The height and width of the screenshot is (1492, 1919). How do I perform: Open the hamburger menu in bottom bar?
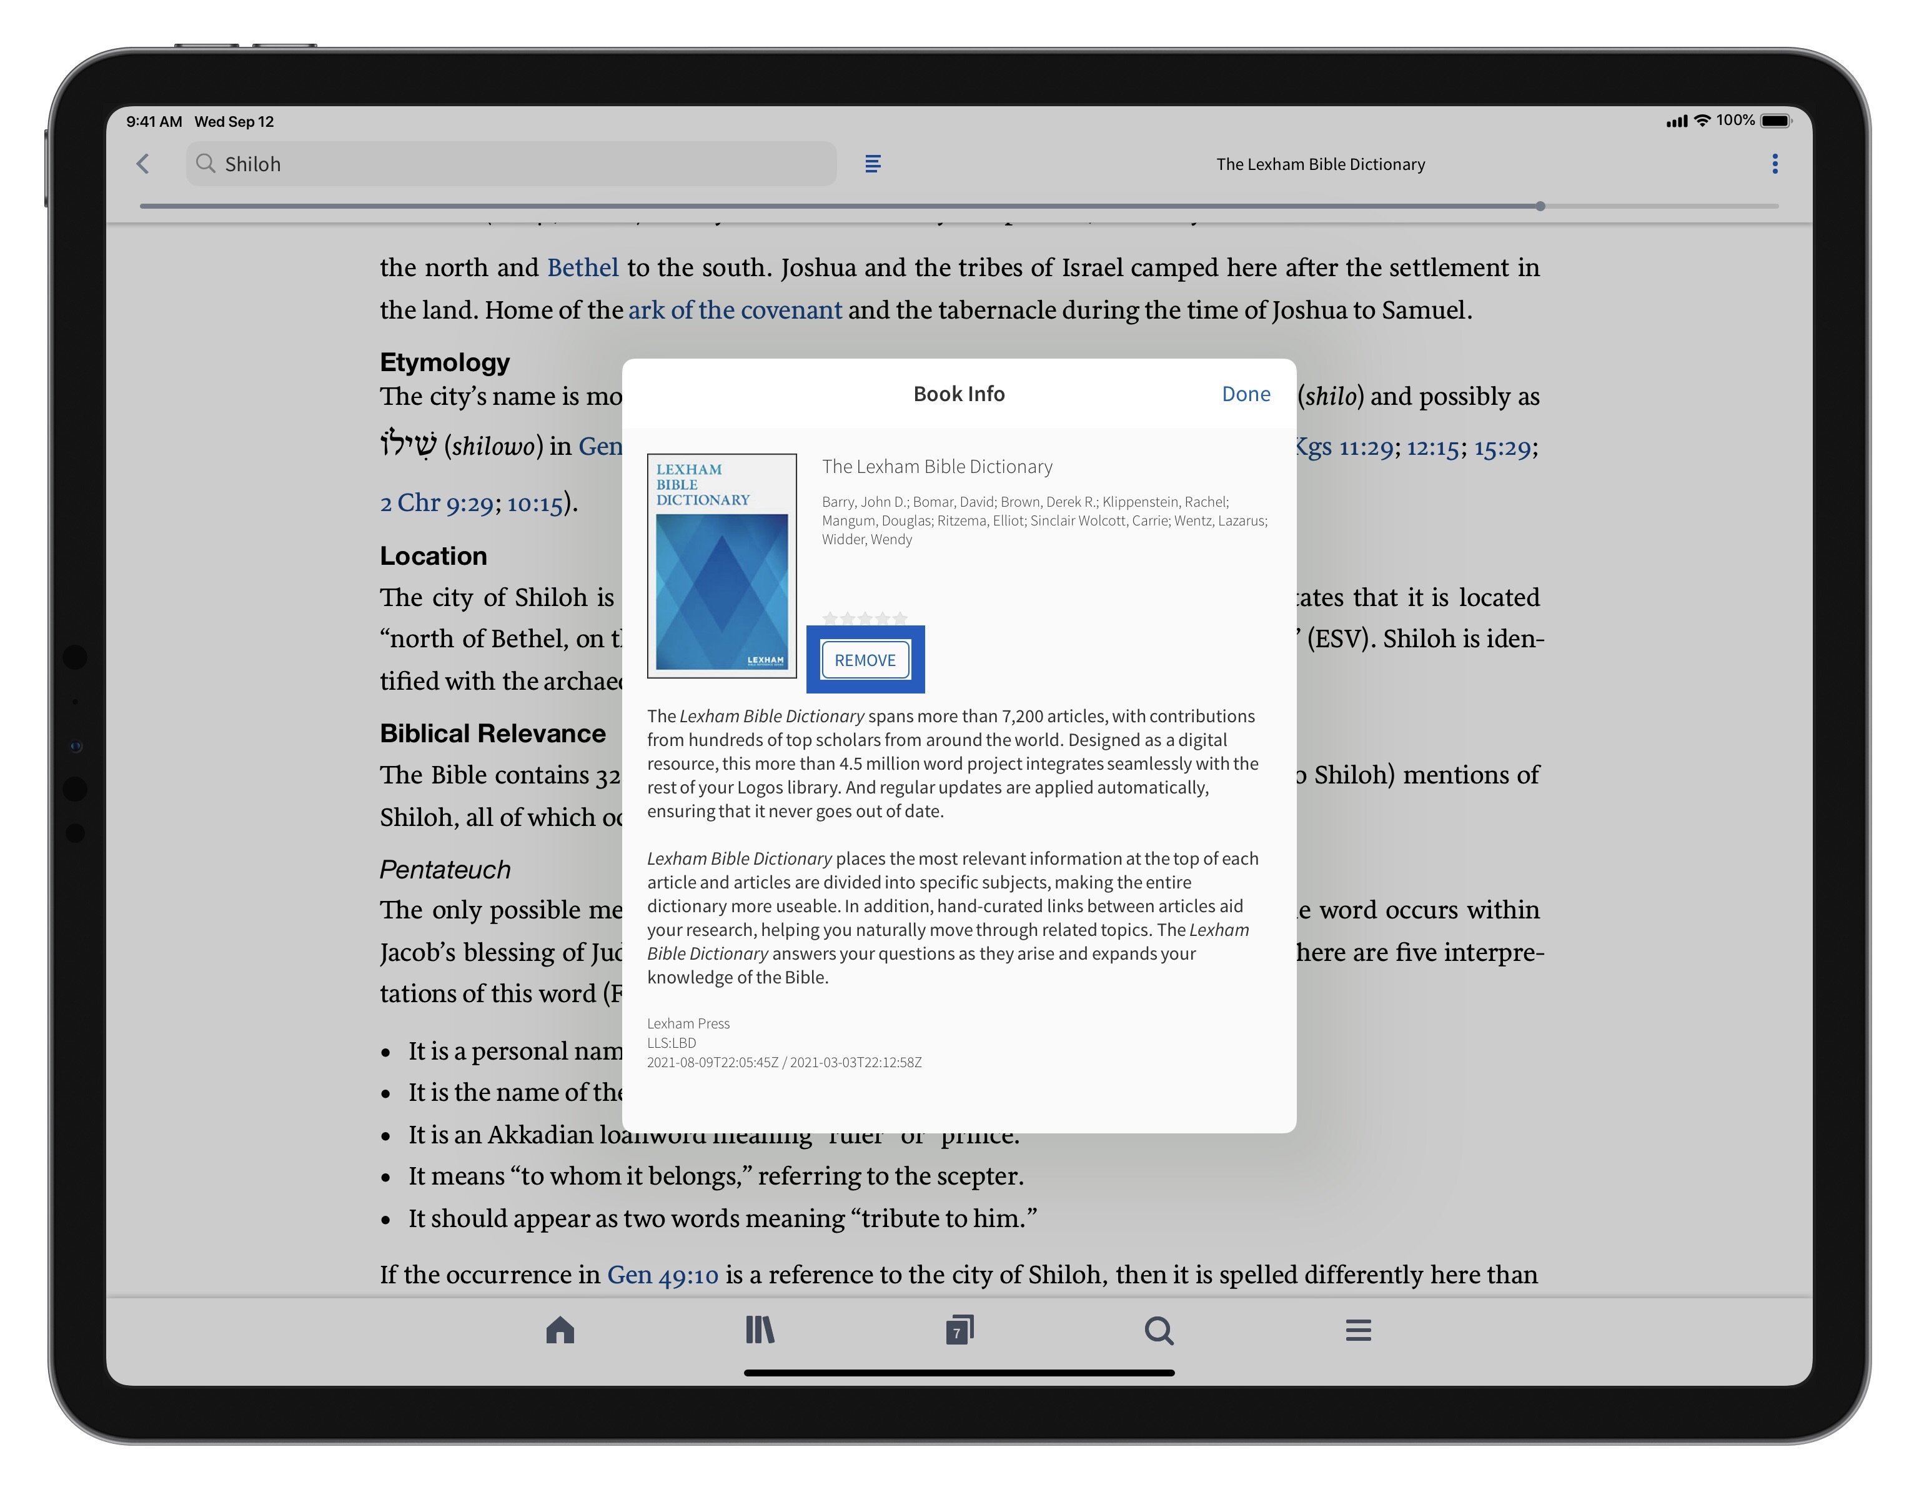click(1359, 1330)
